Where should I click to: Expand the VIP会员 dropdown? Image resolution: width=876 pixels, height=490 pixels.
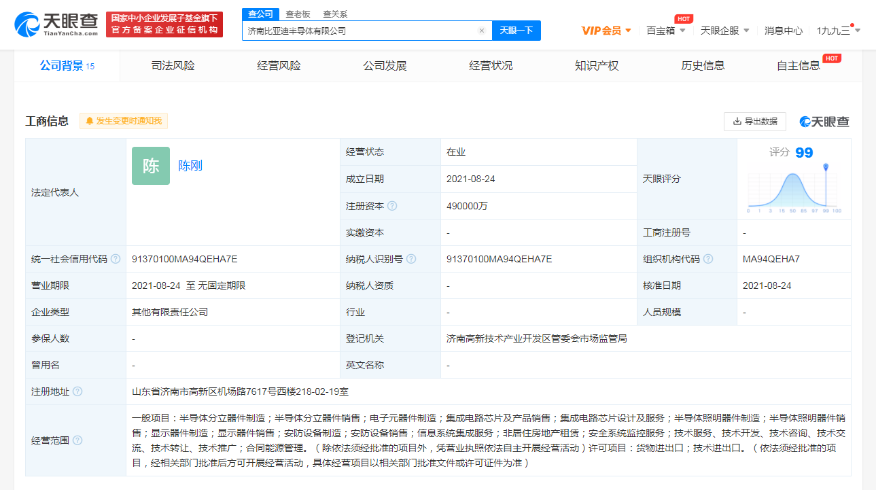[x=607, y=31]
